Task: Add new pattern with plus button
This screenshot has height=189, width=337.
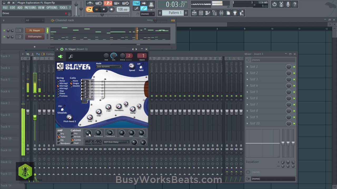Action: [186, 13]
